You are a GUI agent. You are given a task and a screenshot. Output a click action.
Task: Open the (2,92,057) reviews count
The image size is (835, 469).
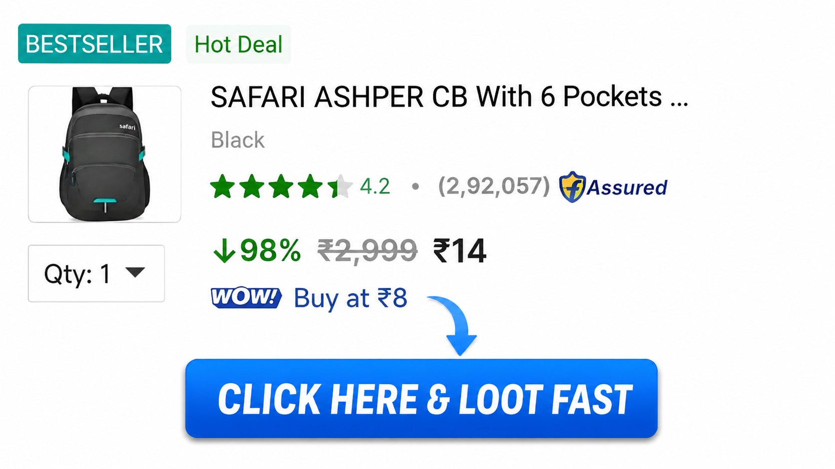494,186
